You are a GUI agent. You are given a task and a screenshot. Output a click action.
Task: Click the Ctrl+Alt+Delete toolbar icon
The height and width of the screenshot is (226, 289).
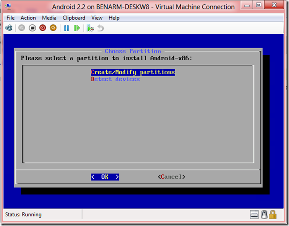coord(9,28)
